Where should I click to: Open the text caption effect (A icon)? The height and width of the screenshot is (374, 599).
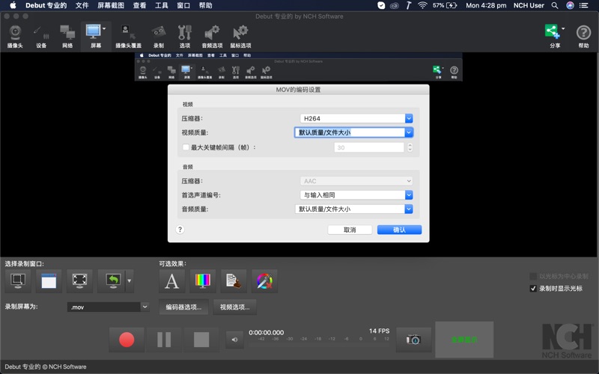point(172,281)
